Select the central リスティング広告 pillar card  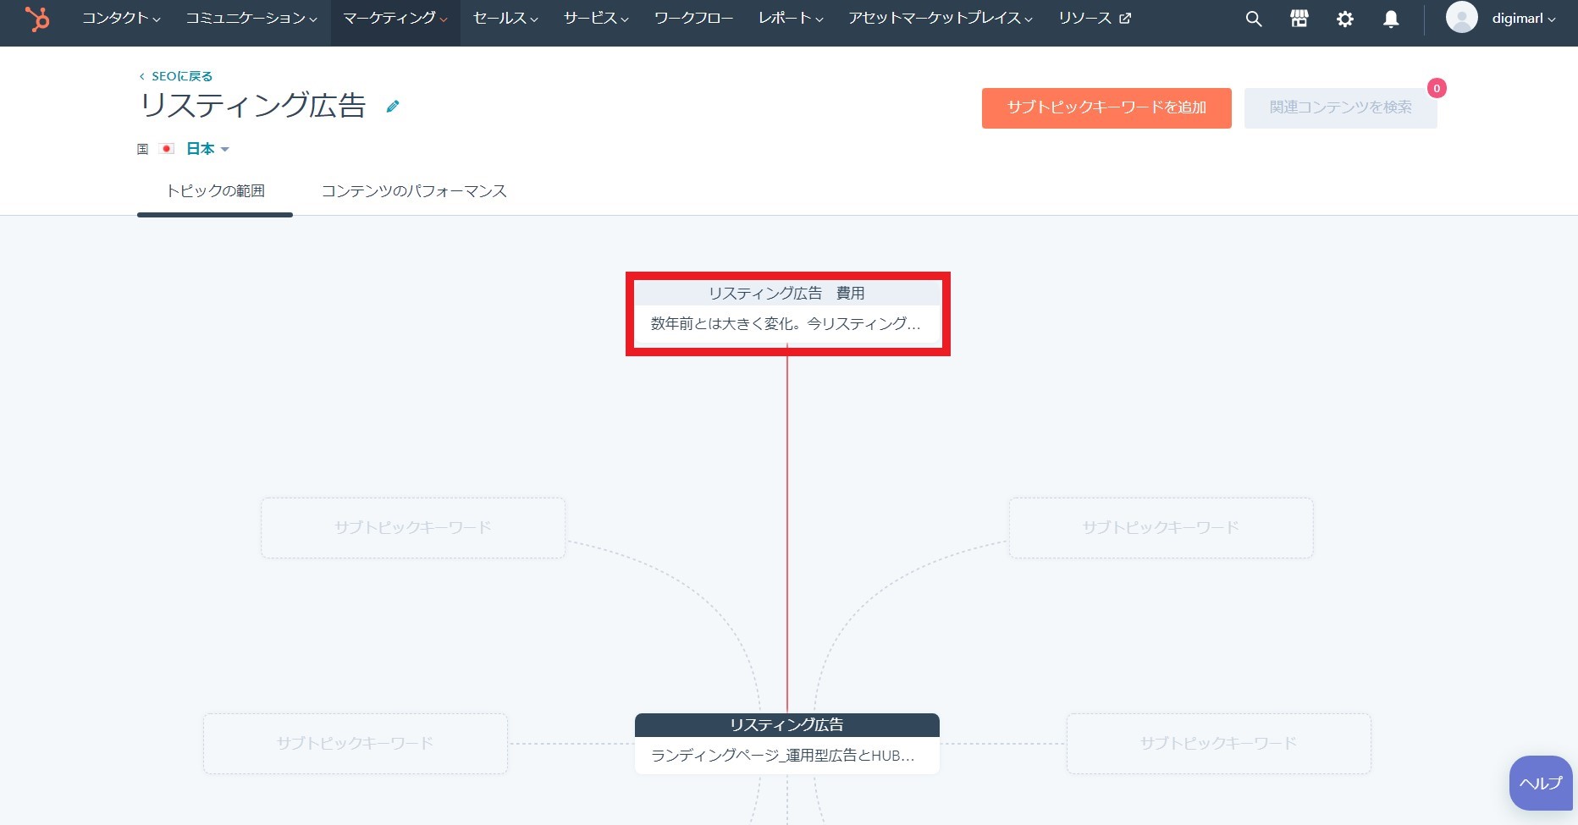tap(787, 744)
